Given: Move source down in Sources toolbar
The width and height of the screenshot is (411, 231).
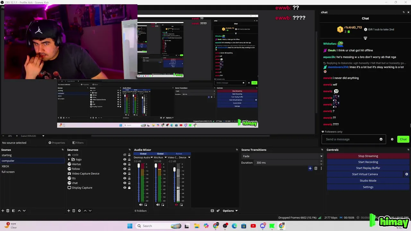Looking at the screenshot, I should click(90, 211).
